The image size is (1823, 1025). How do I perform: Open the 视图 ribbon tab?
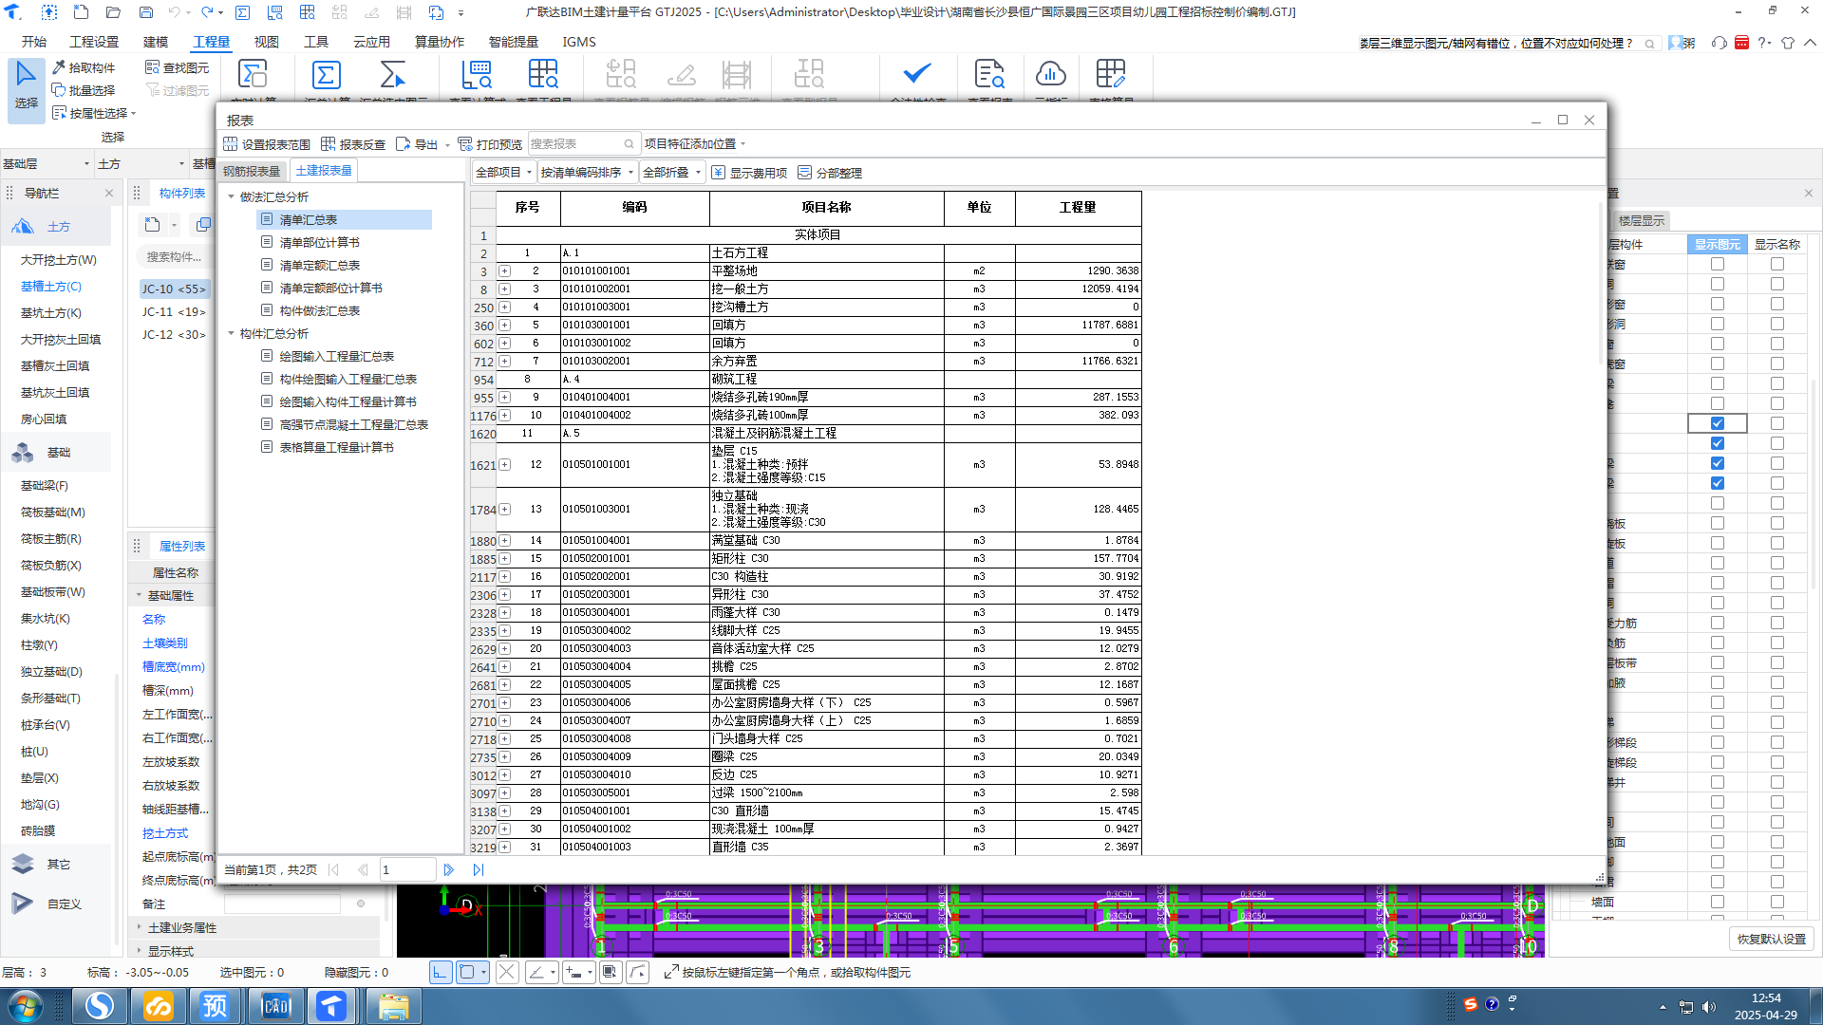coord(267,42)
